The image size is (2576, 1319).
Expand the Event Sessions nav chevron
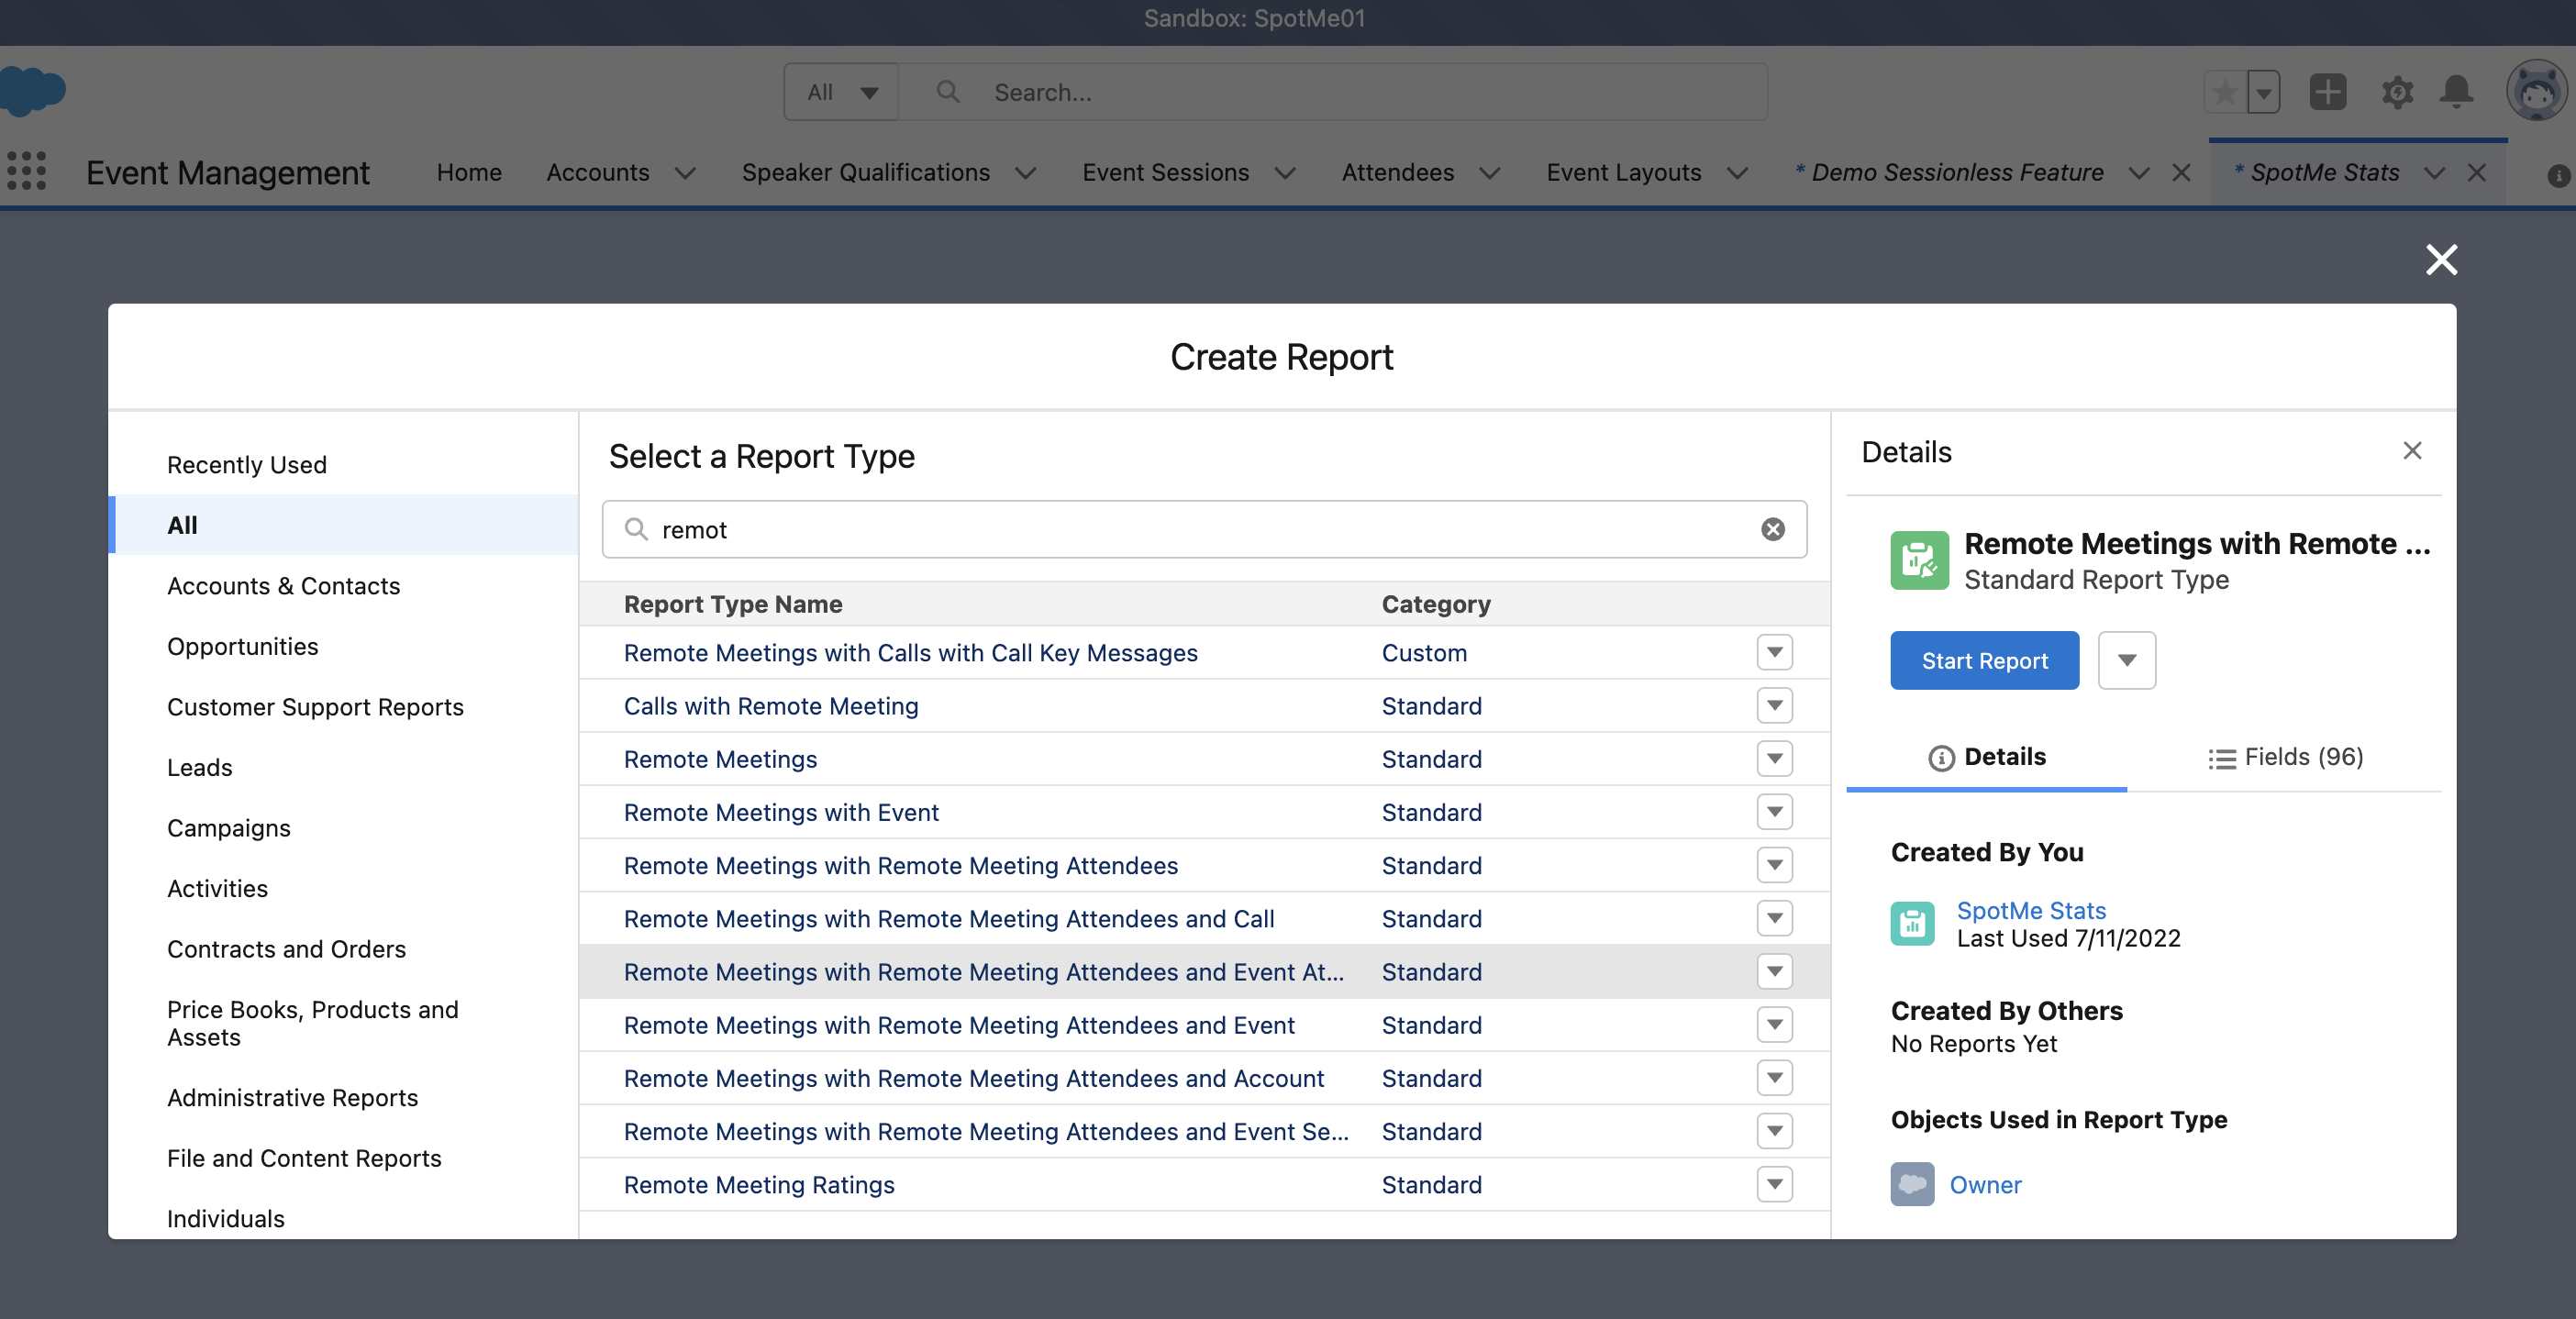pyautogui.click(x=1285, y=173)
